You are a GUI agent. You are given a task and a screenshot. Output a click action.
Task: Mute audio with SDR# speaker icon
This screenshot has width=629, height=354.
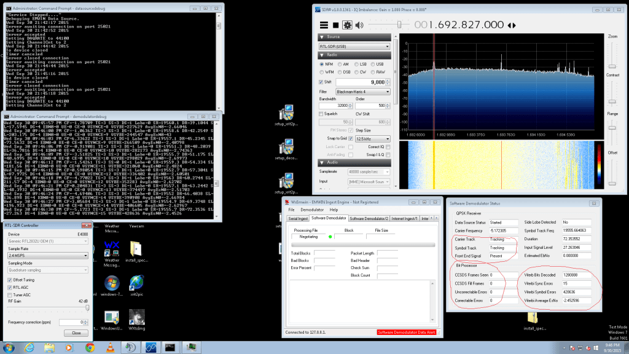click(x=359, y=25)
